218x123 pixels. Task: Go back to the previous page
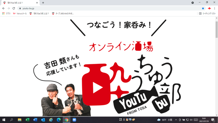tap(3, 8)
